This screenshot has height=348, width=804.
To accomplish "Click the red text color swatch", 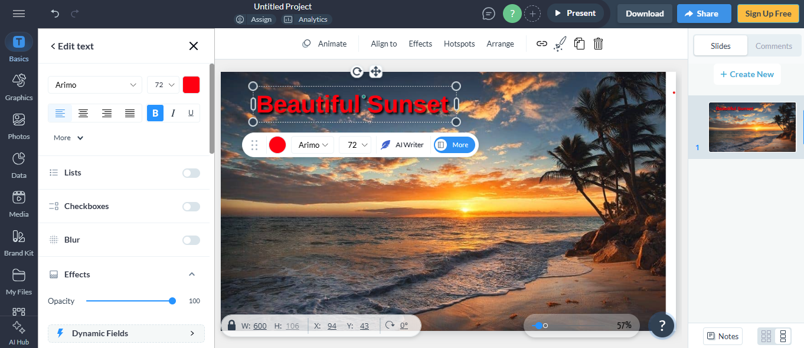I will click(191, 84).
